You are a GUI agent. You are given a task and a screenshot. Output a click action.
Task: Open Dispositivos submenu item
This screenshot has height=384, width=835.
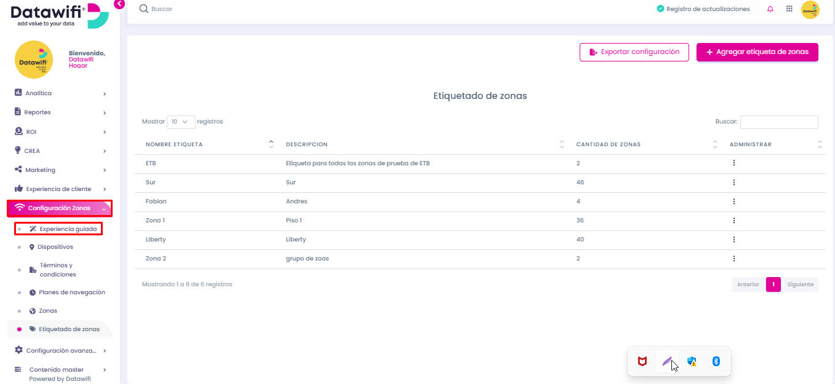(55, 247)
